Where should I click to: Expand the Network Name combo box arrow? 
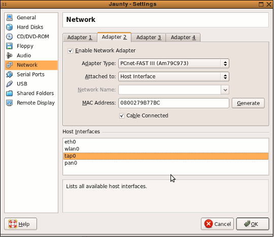click(225, 90)
